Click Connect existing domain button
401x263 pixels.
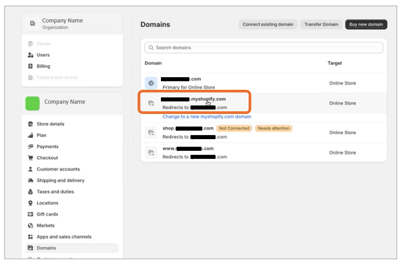[x=268, y=25]
